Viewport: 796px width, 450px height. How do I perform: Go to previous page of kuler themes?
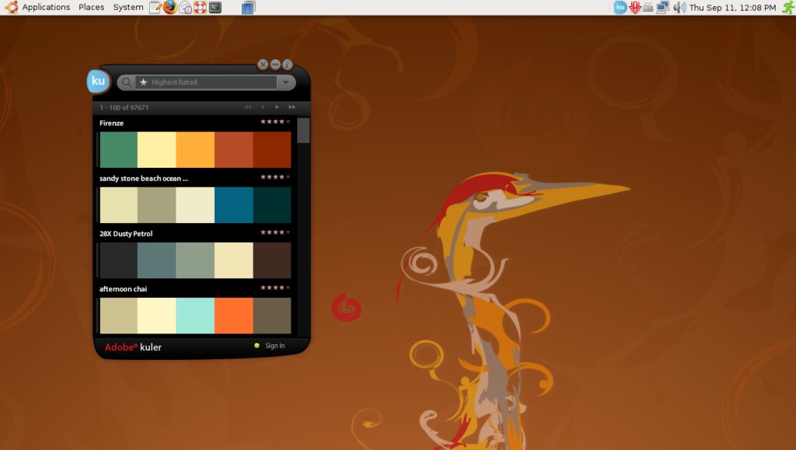tap(263, 107)
